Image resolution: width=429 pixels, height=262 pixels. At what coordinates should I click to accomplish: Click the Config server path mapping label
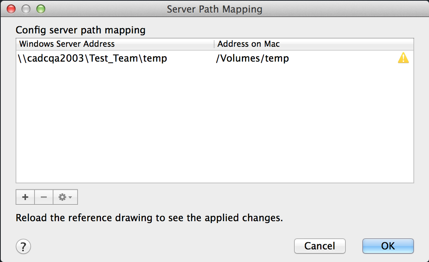click(81, 30)
